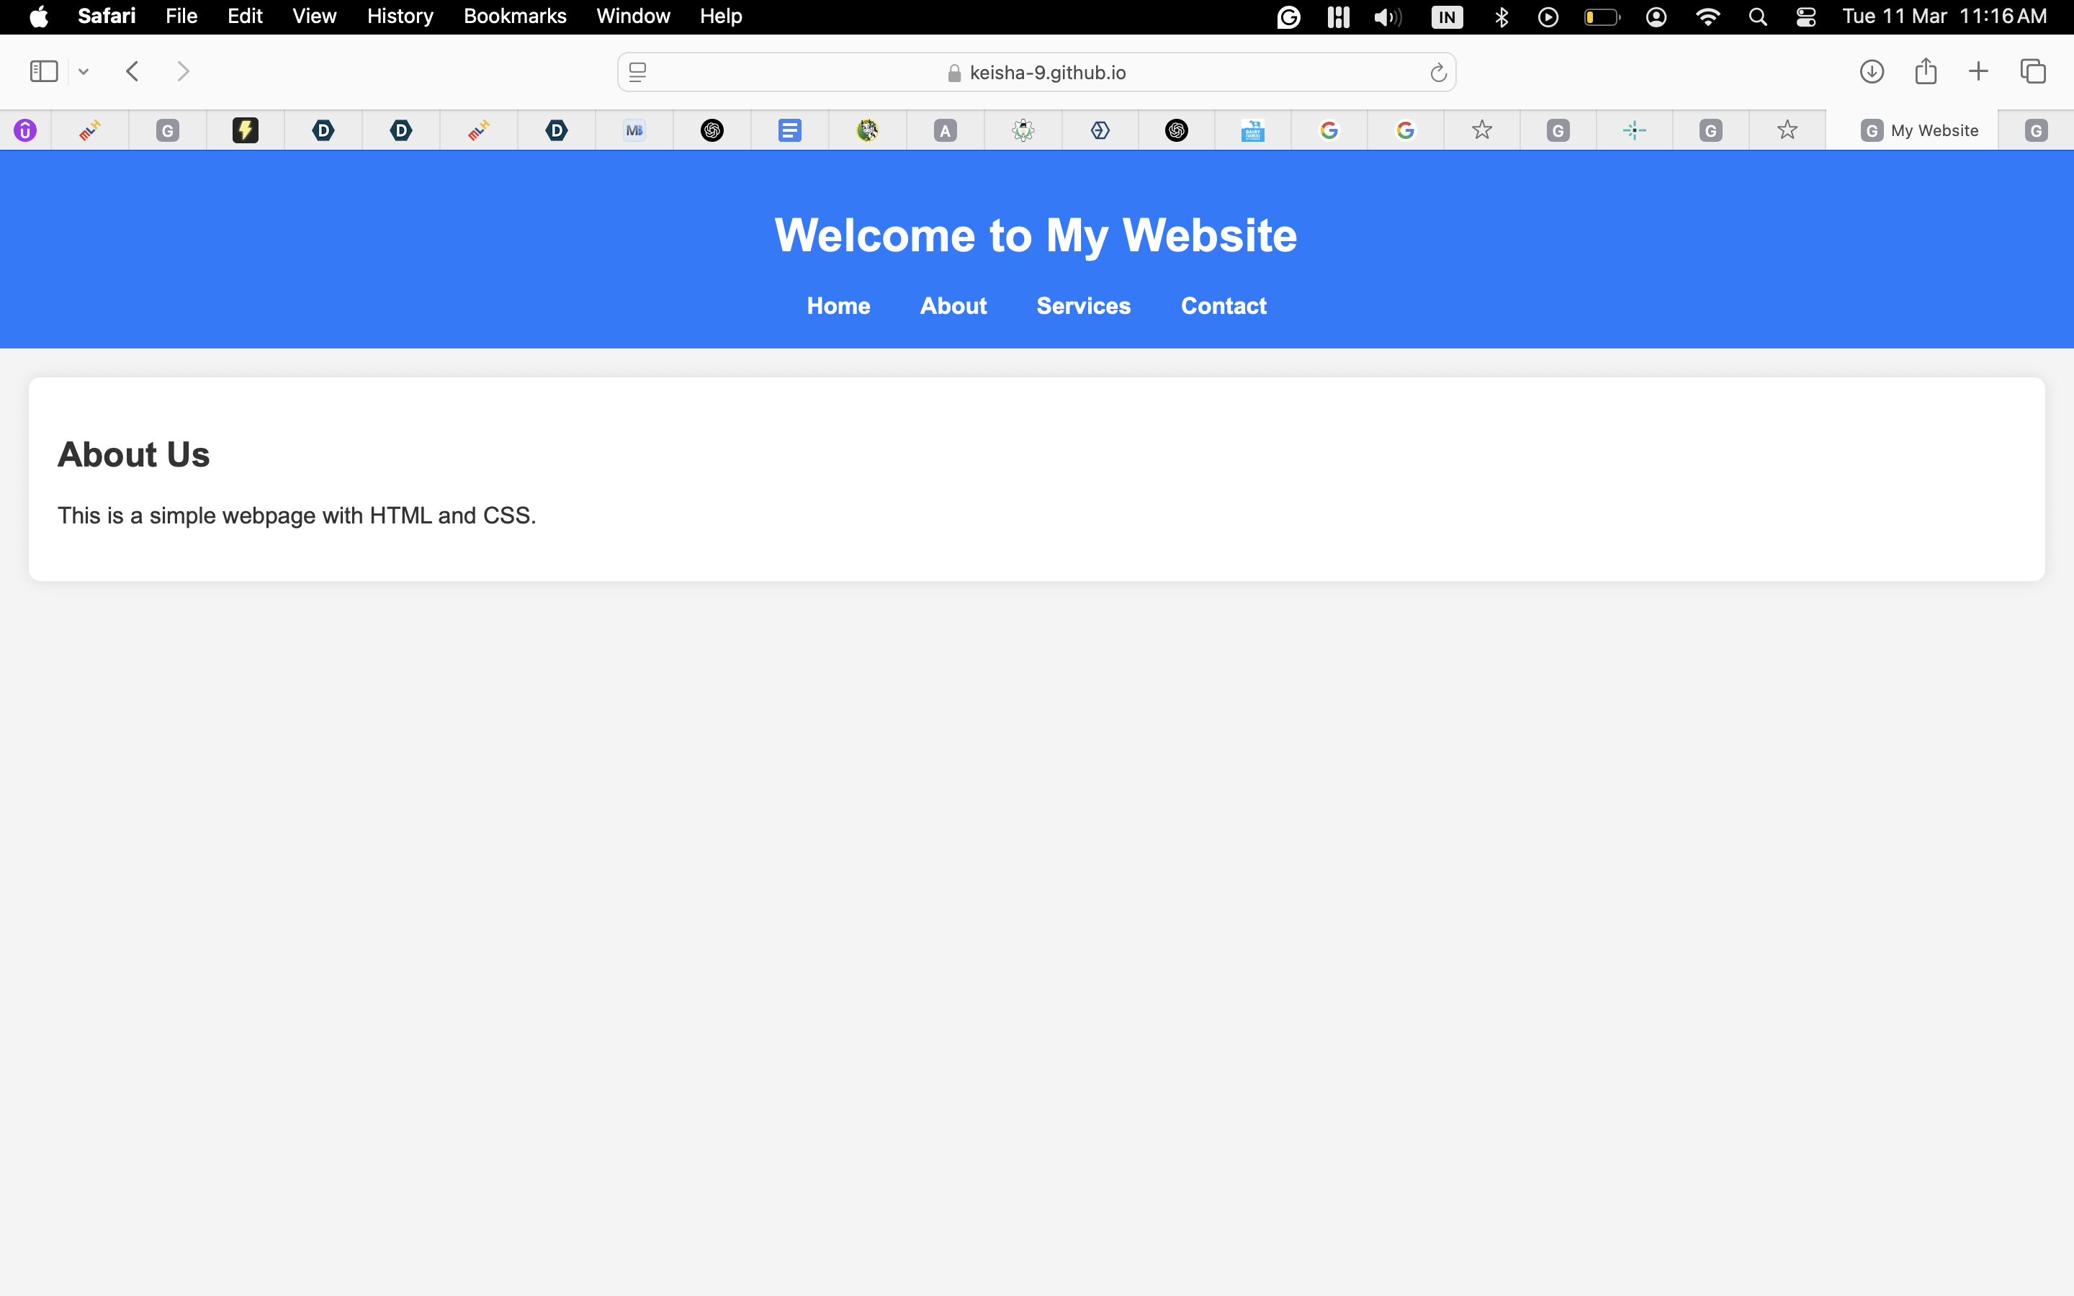This screenshot has width=2074, height=1296.
Task: Expand the sidebar tab group dropdown arrow
Action: (x=83, y=72)
